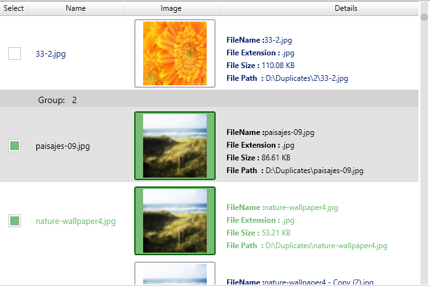Open the orange flower thumbnail
The width and height of the screenshot is (430, 287).
[x=175, y=53]
